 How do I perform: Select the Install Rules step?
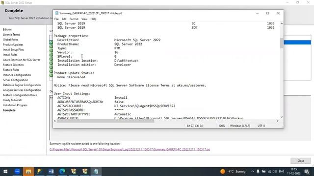pos(10,55)
